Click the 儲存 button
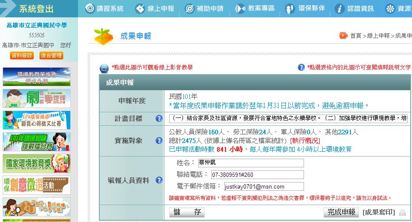The height and width of the screenshot is (222, 412). click(186, 212)
